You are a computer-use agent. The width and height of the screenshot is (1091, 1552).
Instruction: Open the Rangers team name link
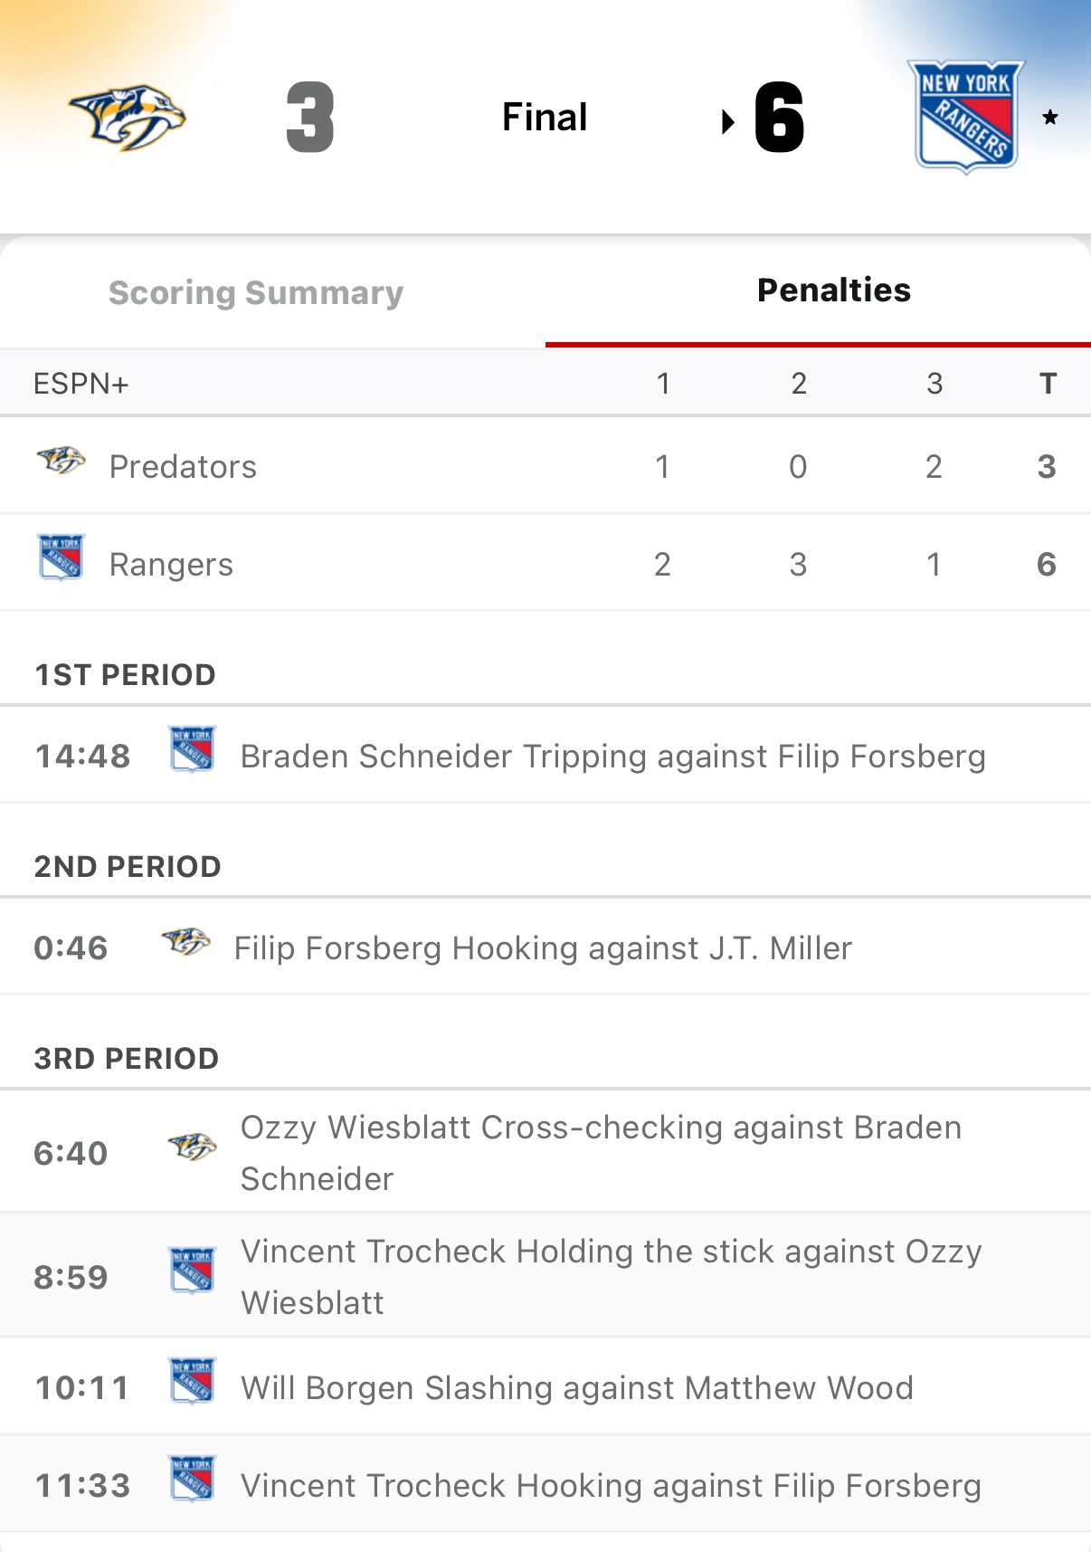click(171, 565)
